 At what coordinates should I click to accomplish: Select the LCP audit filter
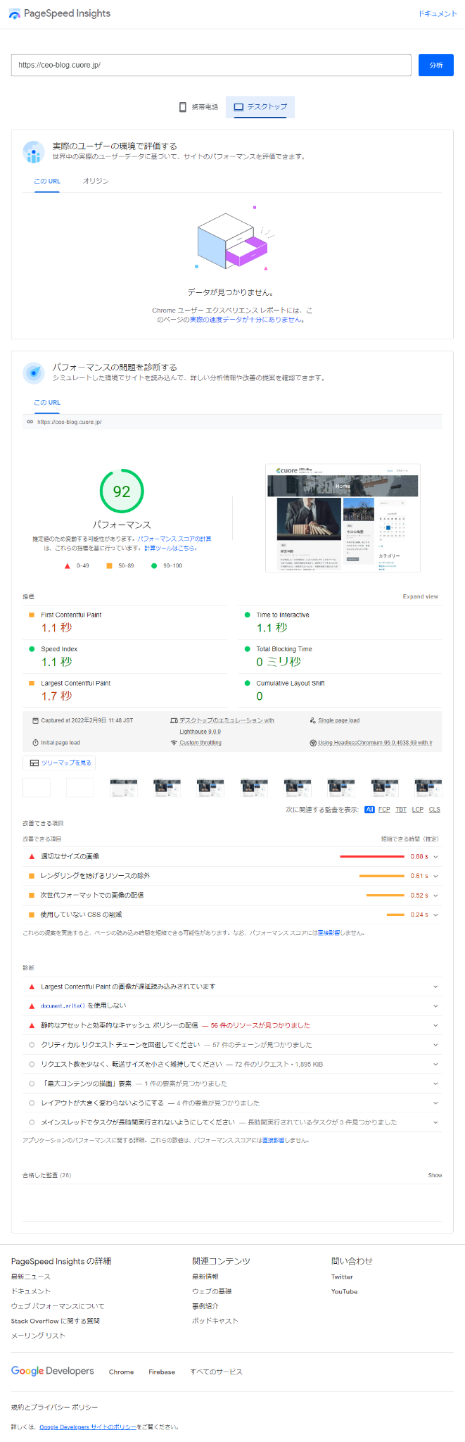tap(418, 810)
